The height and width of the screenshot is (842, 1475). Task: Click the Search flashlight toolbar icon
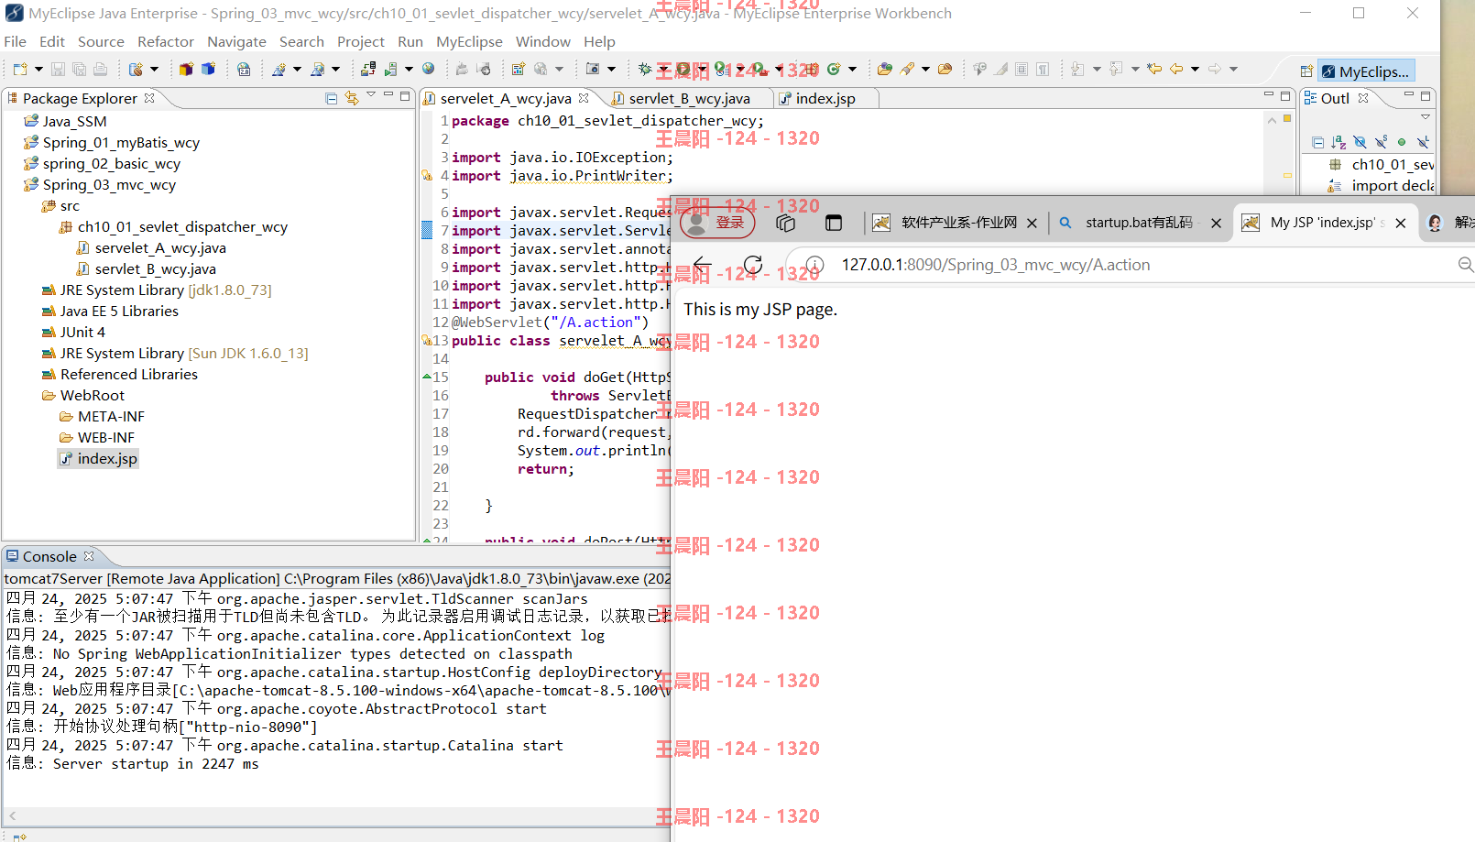point(907,69)
